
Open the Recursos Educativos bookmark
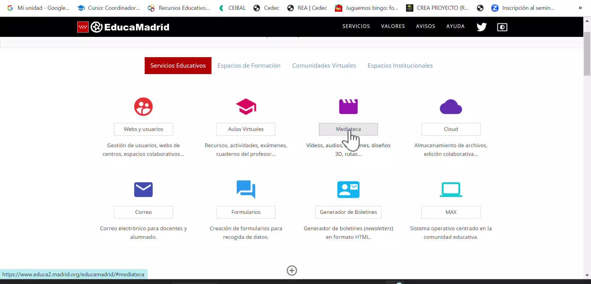tap(179, 8)
